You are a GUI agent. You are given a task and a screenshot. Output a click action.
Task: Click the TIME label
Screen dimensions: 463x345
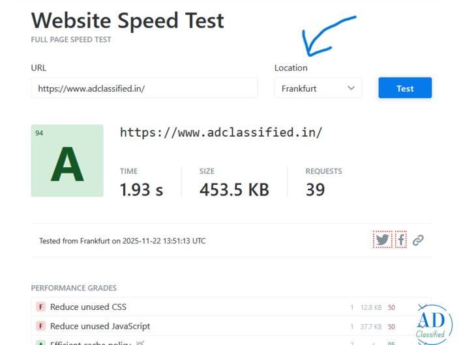click(x=128, y=171)
